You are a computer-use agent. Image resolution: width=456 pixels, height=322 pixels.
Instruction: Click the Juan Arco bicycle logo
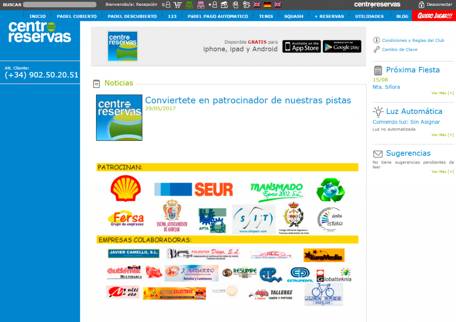[323, 294]
